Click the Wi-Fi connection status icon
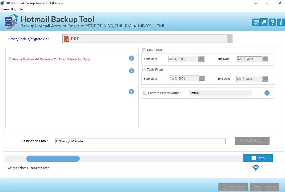Viewport: 285px width, 192px height. tap(256, 168)
